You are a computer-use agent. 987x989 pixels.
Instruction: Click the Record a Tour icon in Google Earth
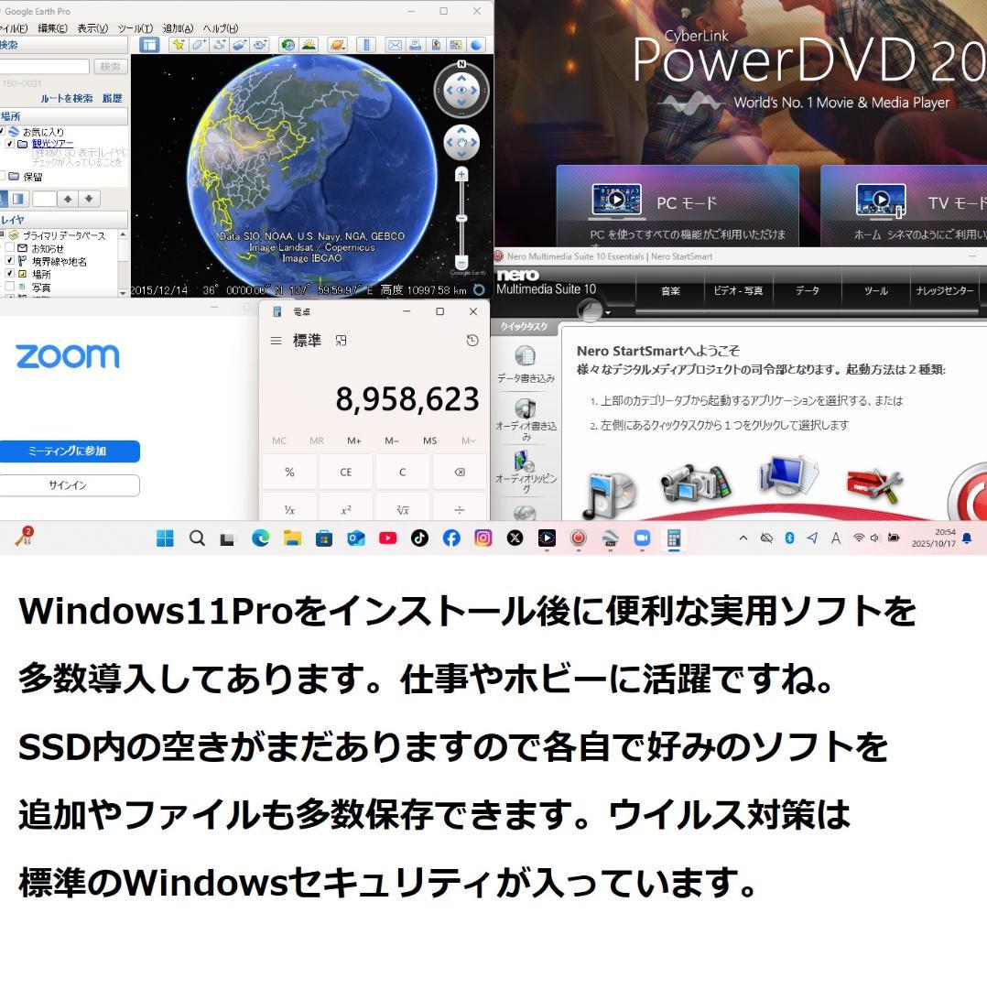point(260,45)
